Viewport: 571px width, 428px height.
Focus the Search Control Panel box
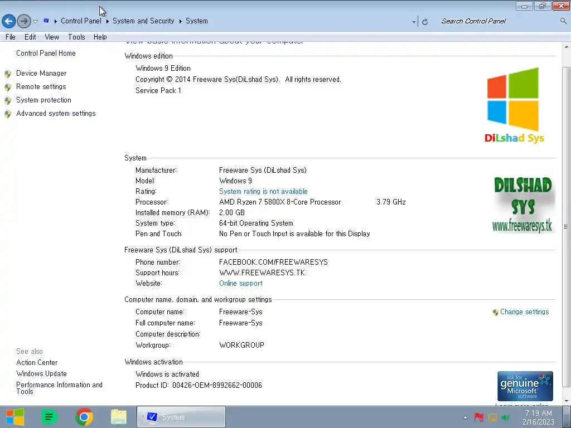(497, 21)
